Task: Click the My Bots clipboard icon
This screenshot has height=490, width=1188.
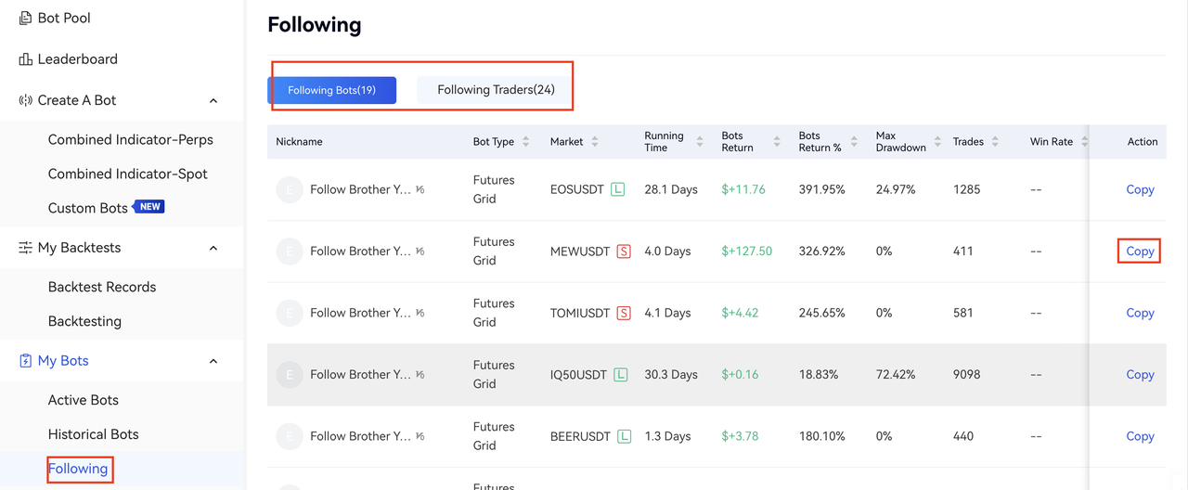Action: (x=25, y=361)
